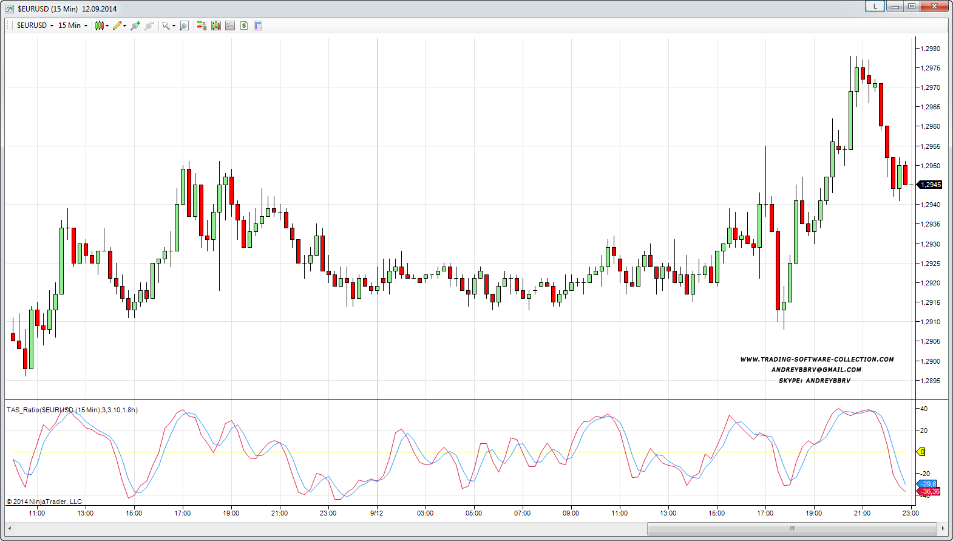Open the chart Properties icon
This screenshot has height=541, width=953.
[x=258, y=26]
